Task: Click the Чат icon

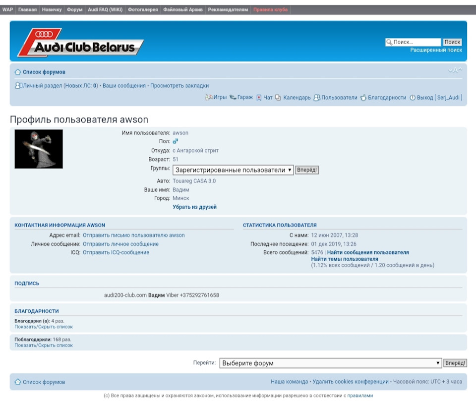Action: point(259,98)
